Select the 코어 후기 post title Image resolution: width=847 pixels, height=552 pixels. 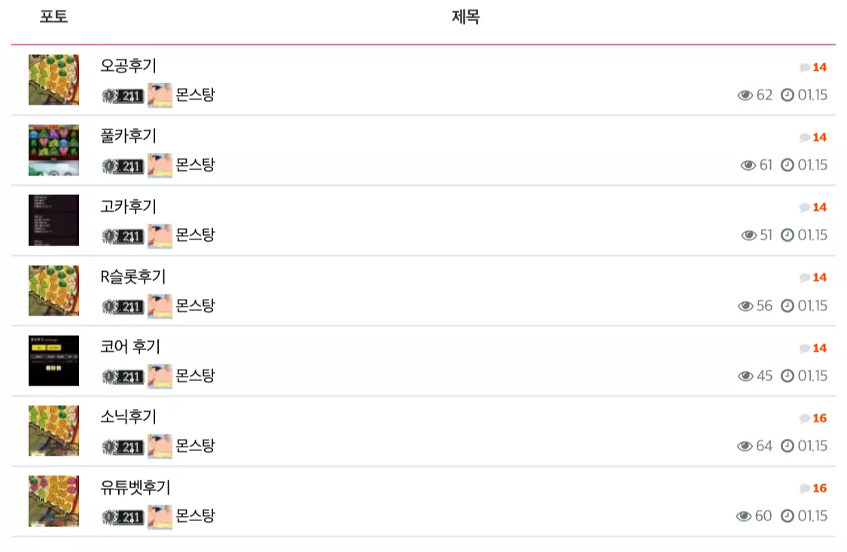point(130,346)
